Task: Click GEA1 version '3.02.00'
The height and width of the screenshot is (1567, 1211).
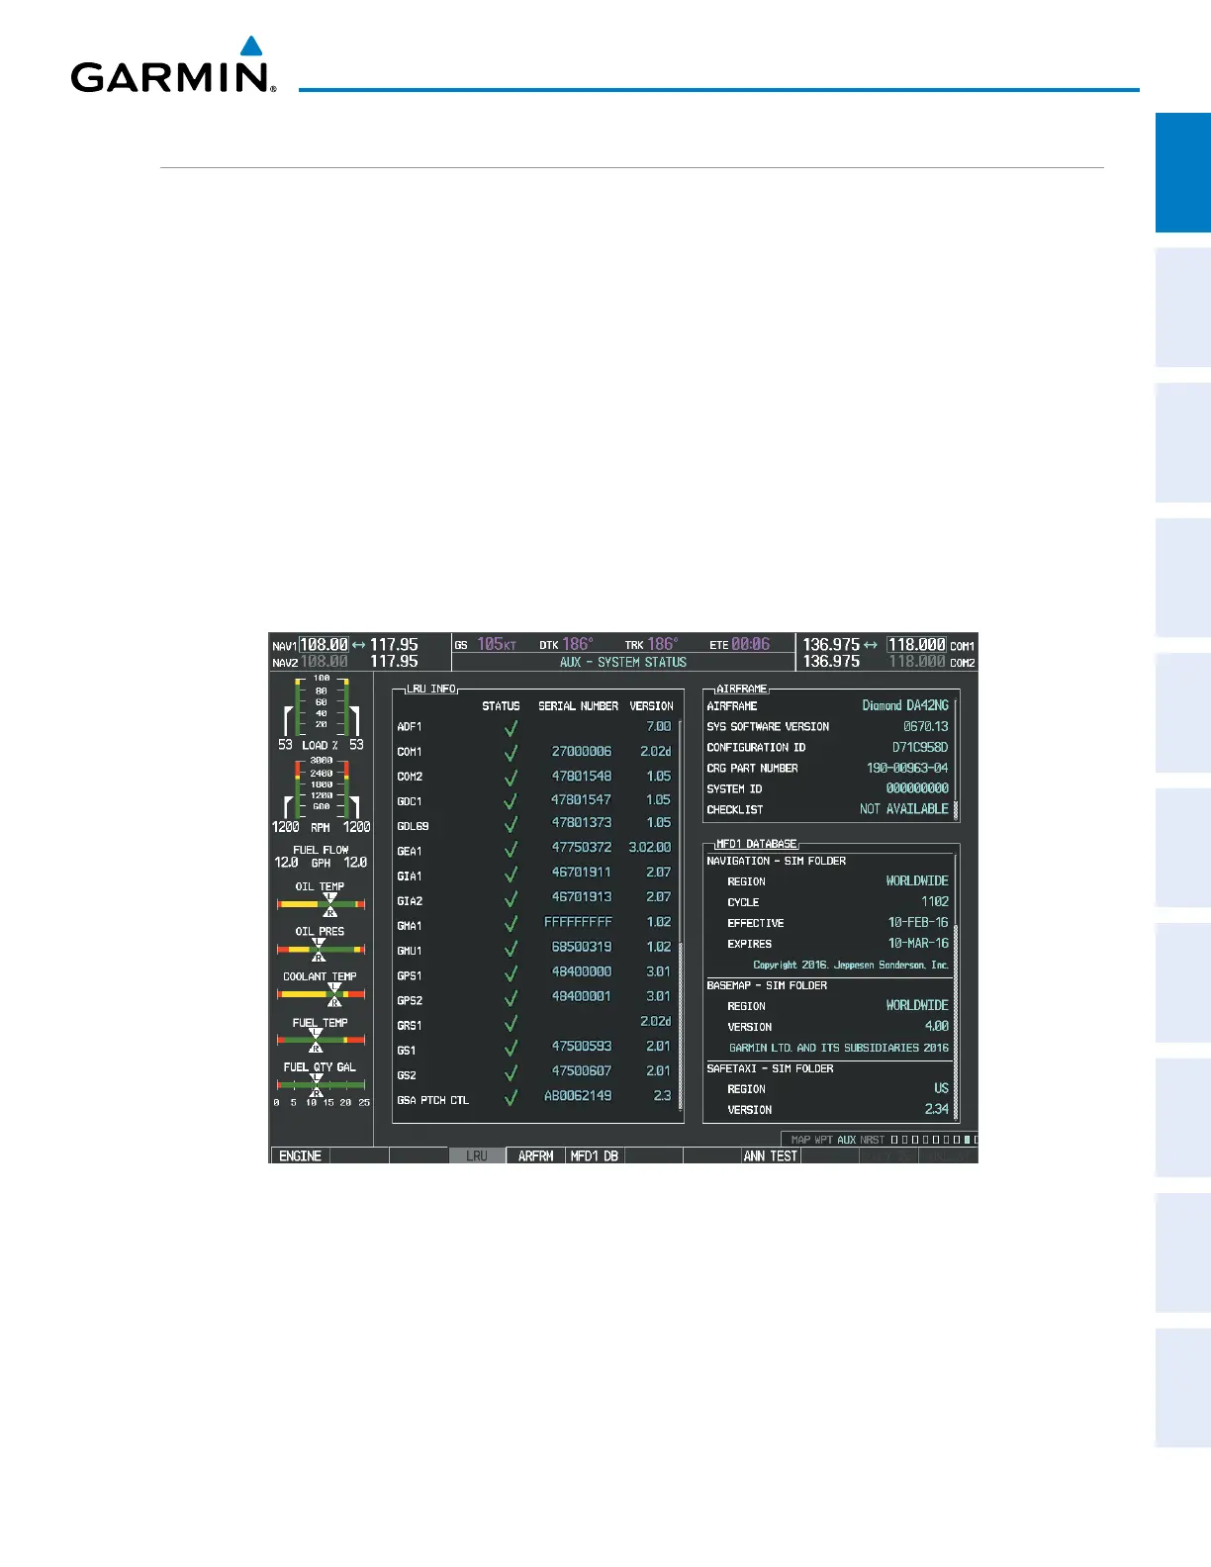Action: 650,848
